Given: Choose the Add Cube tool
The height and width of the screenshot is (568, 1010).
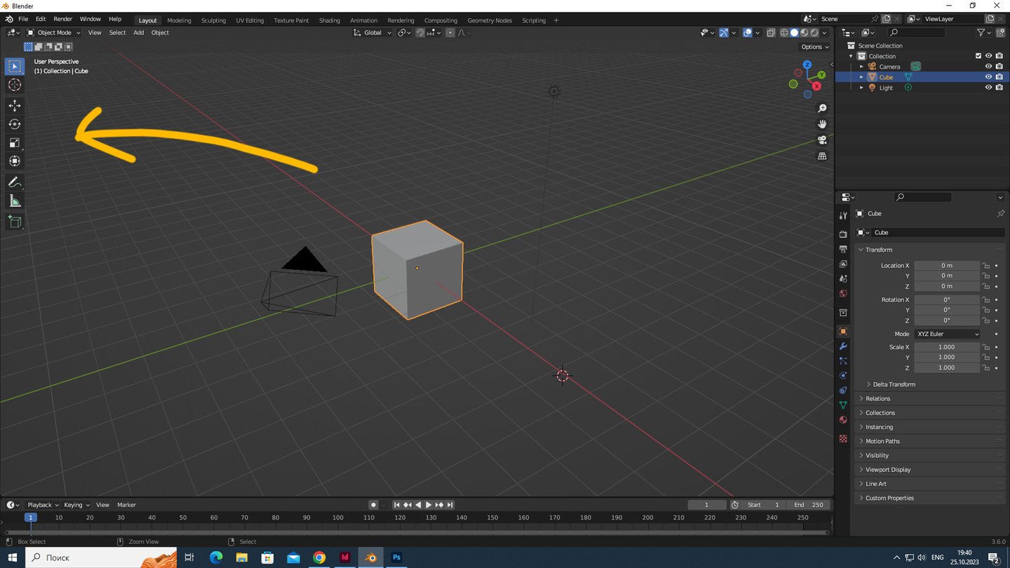Looking at the screenshot, I should click(x=15, y=222).
